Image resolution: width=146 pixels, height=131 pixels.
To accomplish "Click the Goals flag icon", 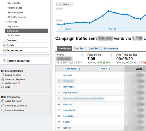I will [x=4, y=45].
